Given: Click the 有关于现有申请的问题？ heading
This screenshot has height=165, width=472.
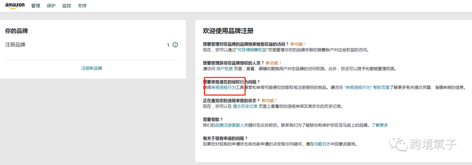Looking at the screenshot, I should pyautogui.click(x=225, y=138).
